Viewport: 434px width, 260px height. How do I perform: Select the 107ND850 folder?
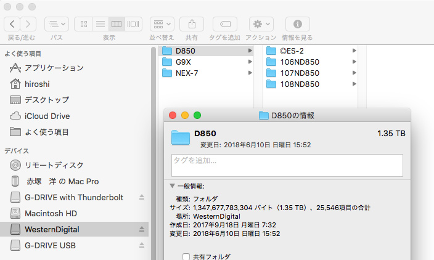coord(310,73)
